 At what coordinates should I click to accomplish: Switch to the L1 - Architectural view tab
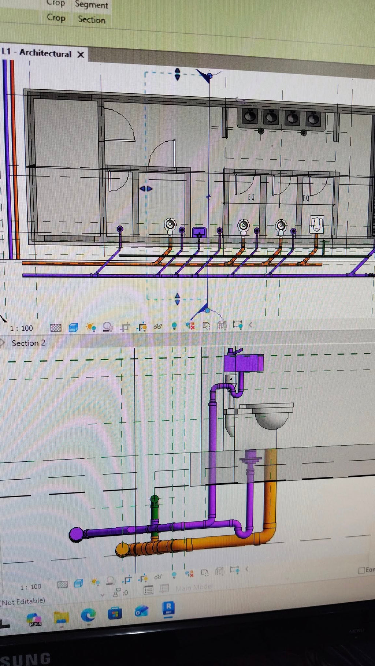(x=37, y=53)
